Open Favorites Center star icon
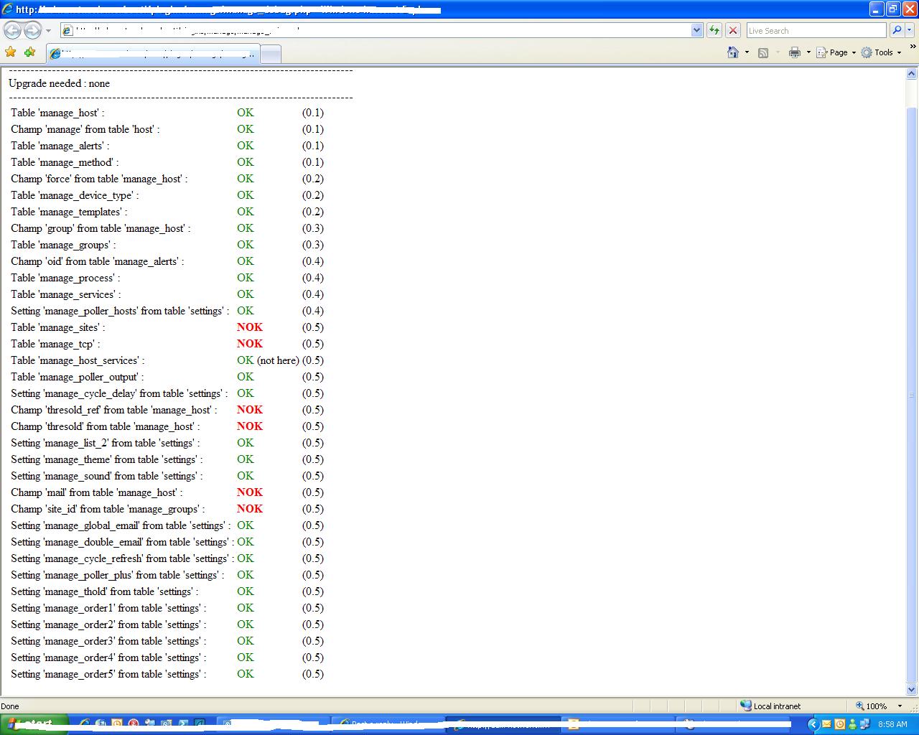This screenshot has height=735, width=919. [x=10, y=52]
